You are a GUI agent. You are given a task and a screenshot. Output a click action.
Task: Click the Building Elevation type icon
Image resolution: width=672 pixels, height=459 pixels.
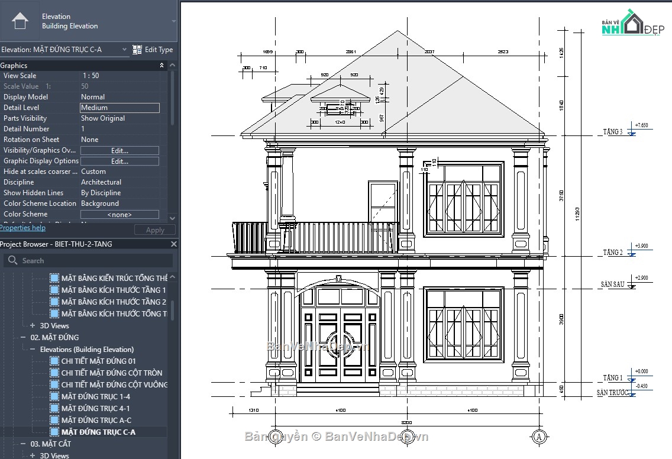coord(20,21)
